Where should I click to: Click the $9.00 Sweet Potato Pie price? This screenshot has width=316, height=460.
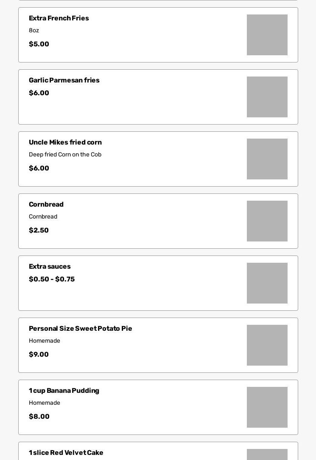[x=39, y=355]
